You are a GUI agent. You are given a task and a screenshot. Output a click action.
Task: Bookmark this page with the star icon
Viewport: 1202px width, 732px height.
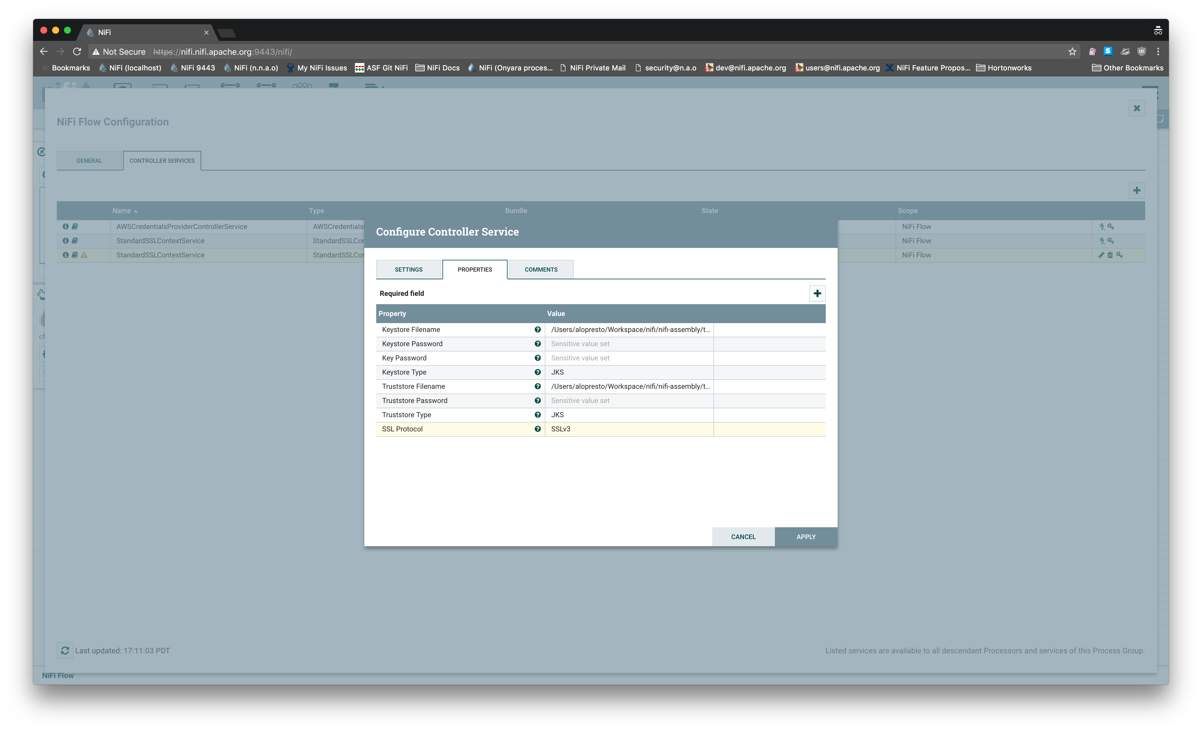tap(1072, 52)
